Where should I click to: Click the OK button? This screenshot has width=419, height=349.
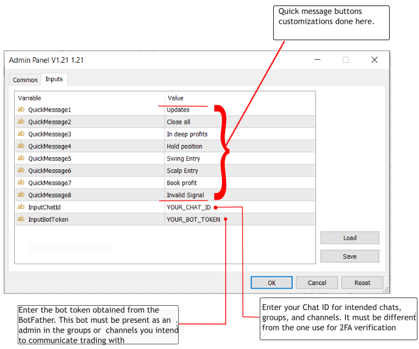click(x=271, y=283)
